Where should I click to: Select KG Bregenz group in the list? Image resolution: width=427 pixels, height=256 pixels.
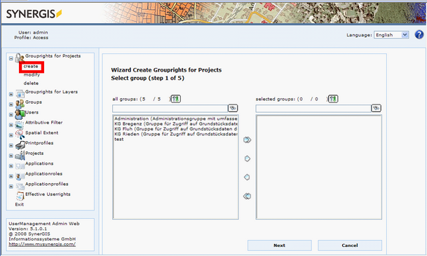(176, 124)
